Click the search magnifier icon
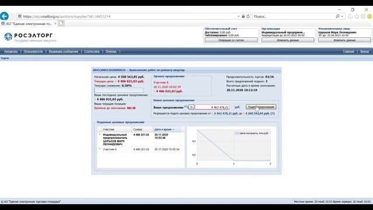The image size is (373, 210). 337,16
